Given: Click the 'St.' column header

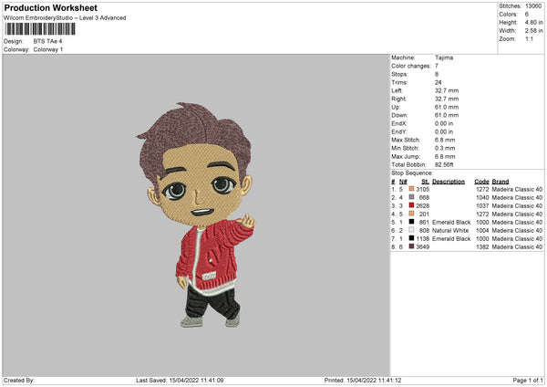Looking at the screenshot, I should [425, 182].
